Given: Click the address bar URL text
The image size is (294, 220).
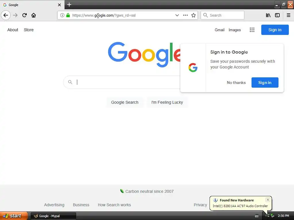Looking at the screenshot, I should click(x=104, y=15).
